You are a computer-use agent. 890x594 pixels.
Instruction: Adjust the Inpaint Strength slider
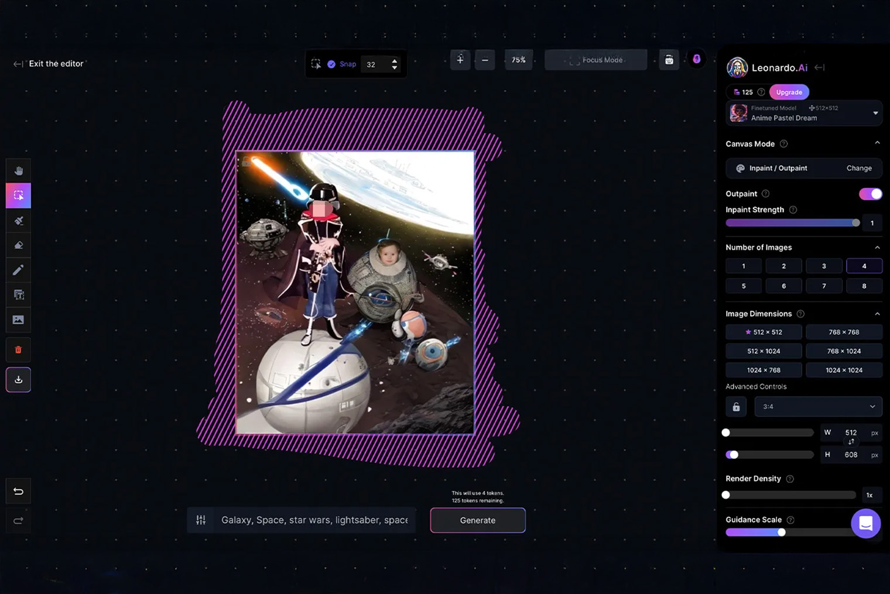point(792,223)
